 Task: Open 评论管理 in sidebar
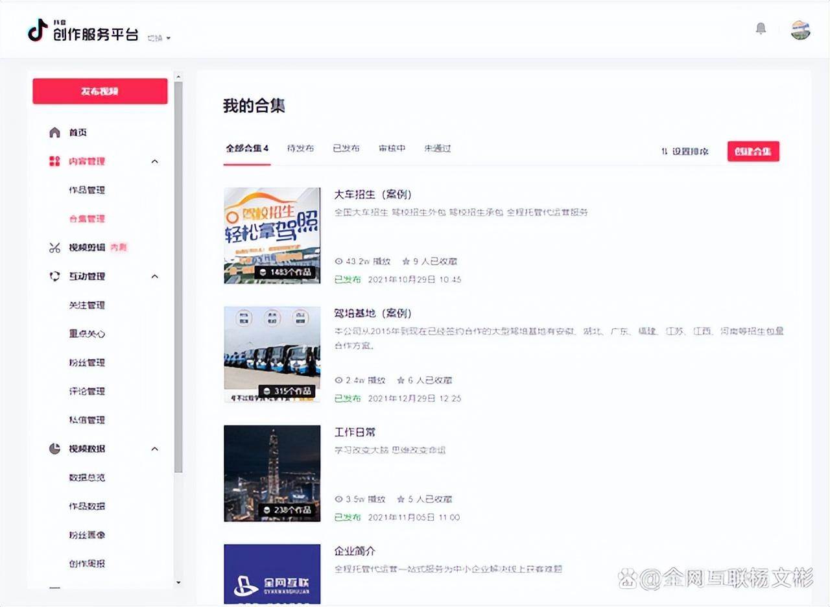click(87, 391)
